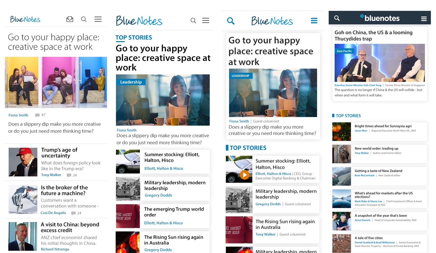Screen dimensions: 436x253
Task: Open 'Trump's age of uncertainty' headline
Action: tap(59, 153)
